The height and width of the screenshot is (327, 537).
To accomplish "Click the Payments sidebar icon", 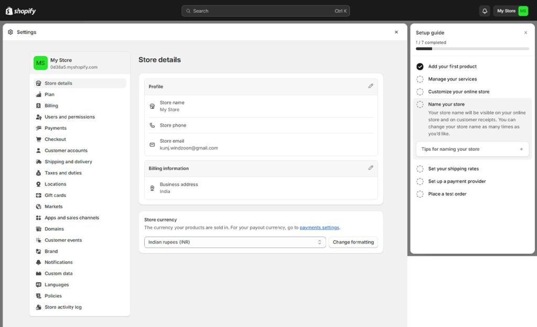I will (x=38, y=128).
